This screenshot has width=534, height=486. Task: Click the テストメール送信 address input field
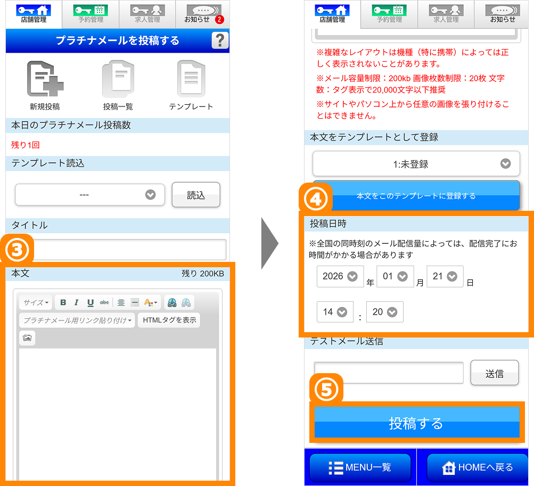coord(388,373)
